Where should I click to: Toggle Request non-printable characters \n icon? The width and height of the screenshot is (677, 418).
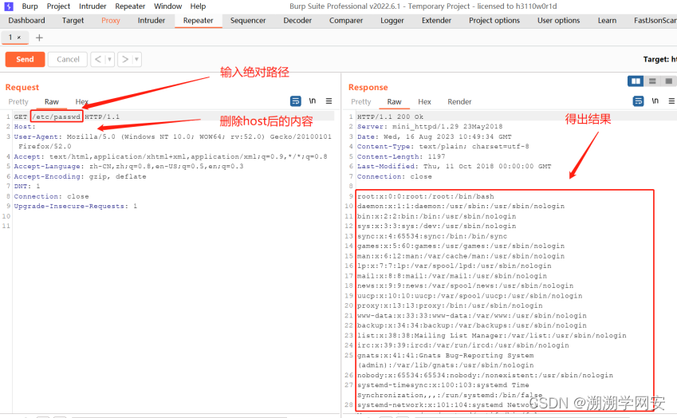pyautogui.click(x=312, y=101)
